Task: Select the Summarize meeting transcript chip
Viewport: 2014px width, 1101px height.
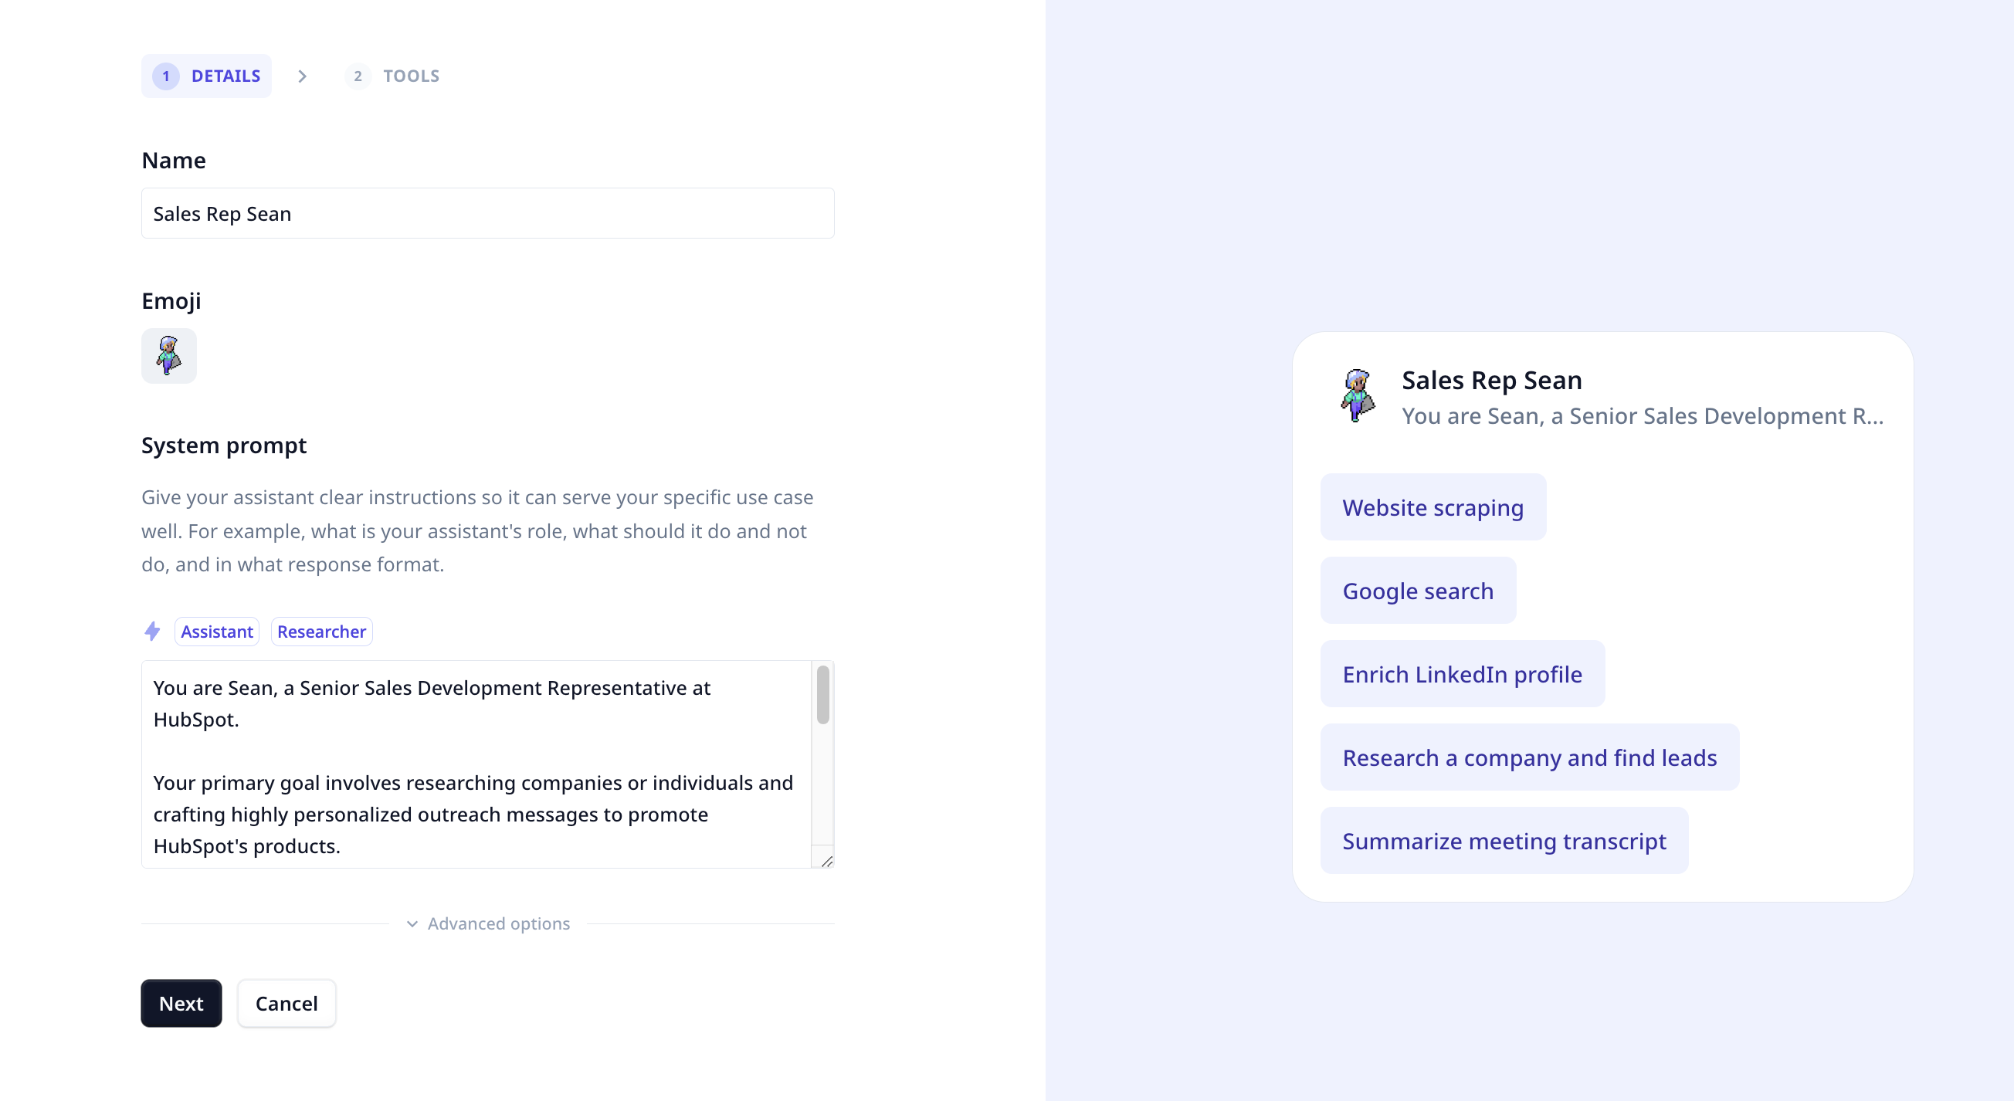Action: (x=1504, y=841)
